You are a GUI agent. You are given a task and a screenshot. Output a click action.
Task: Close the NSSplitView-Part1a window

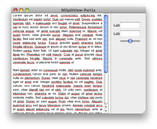coord(15,10)
